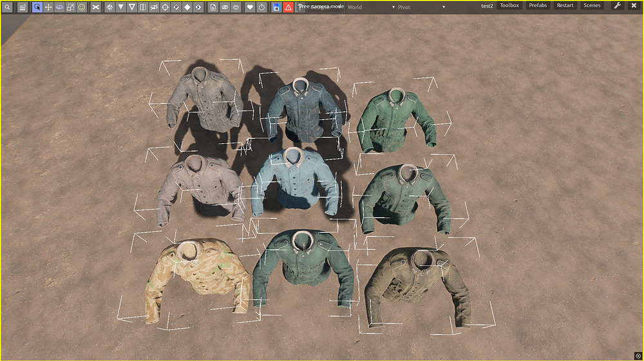644x361 pixels.
Task: Click the filled down triangle icon
Action: (121, 7)
